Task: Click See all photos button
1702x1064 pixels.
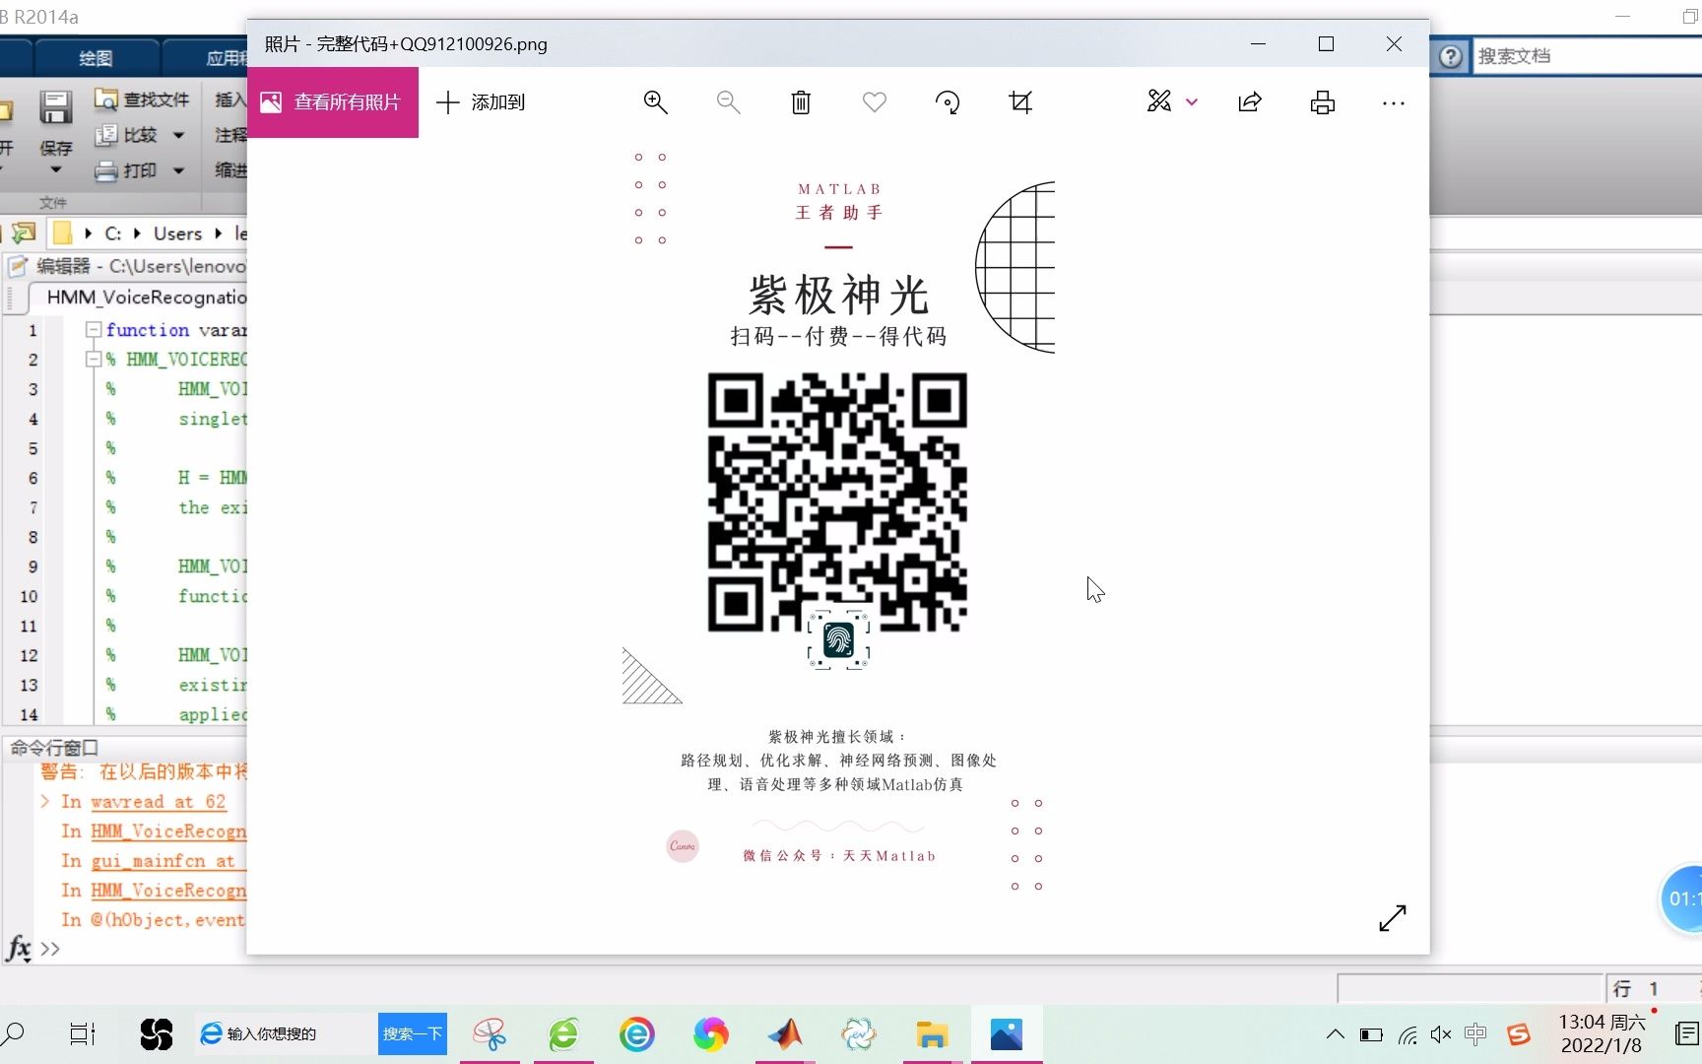Action: [x=333, y=102]
